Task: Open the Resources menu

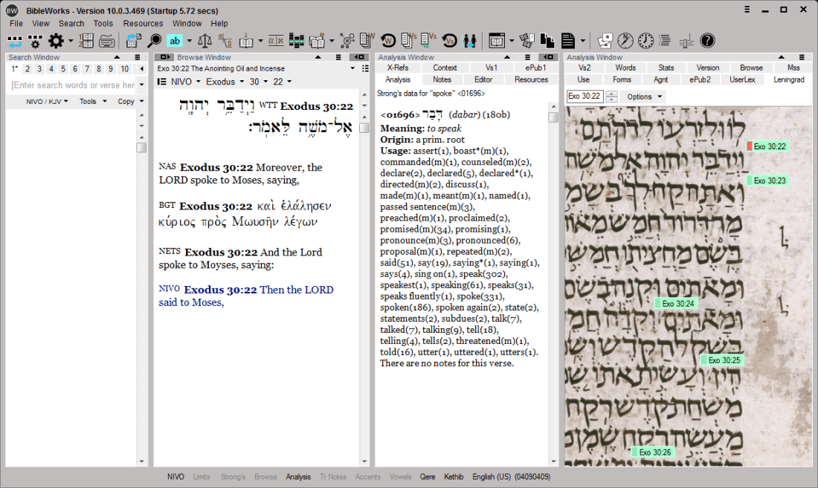Action: [143, 23]
